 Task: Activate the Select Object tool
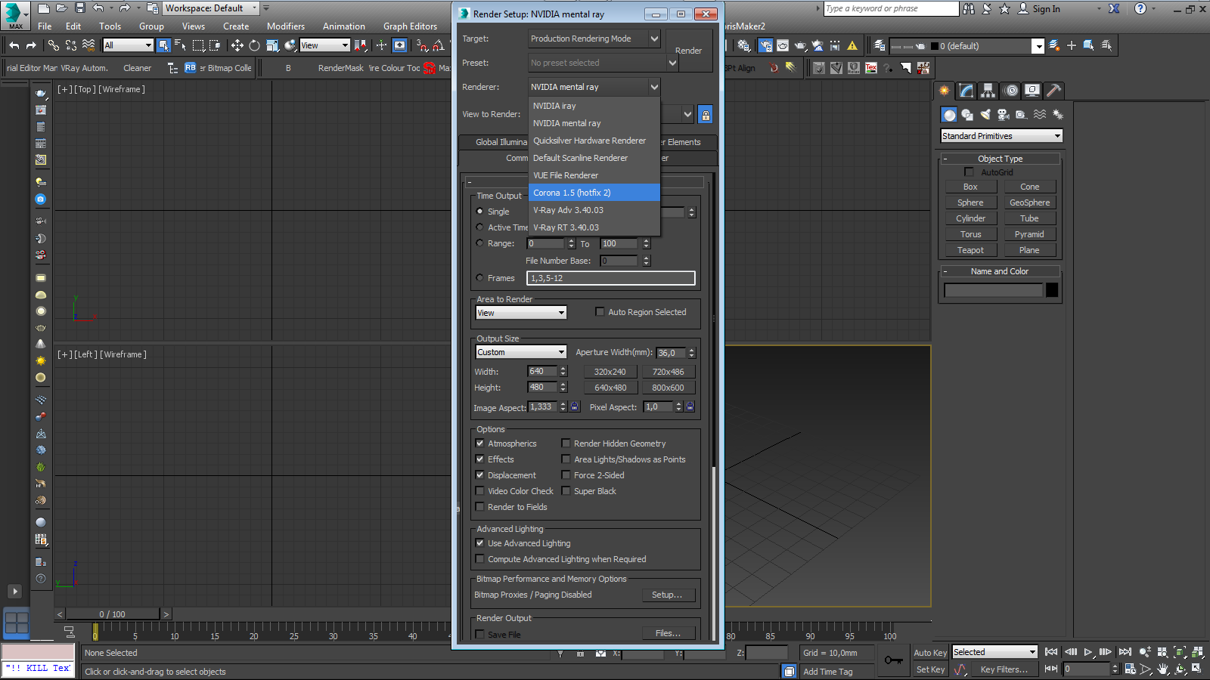[163, 45]
